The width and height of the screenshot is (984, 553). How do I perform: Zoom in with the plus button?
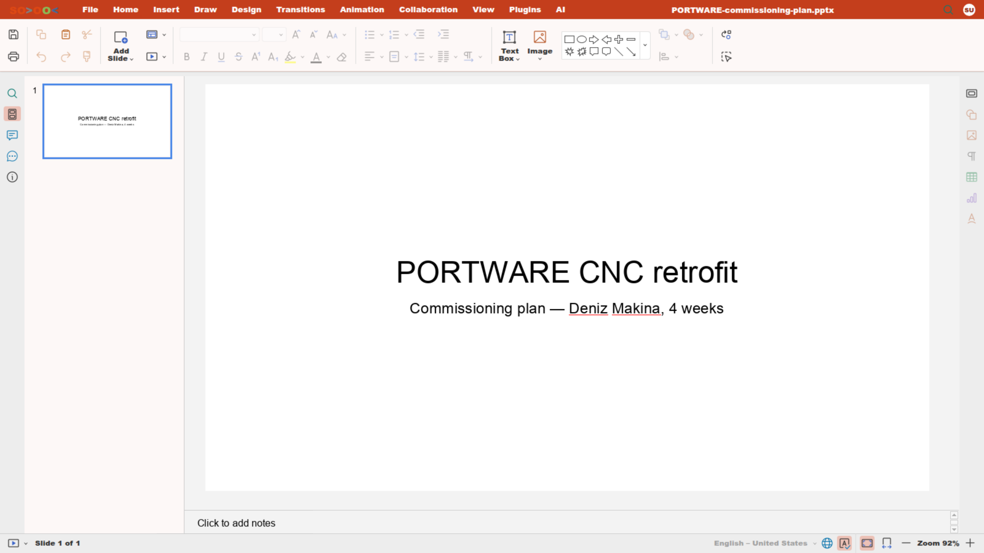pyautogui.click(x=970, y=543)
